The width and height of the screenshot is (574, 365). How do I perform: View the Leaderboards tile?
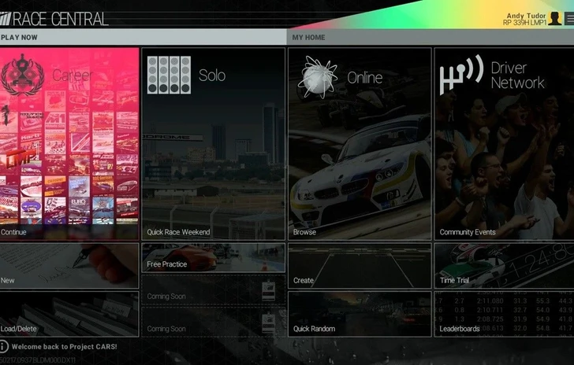pos(504,314)
